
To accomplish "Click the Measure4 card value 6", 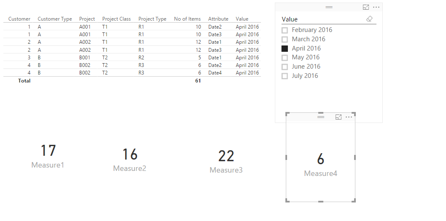I will point(320,159).
